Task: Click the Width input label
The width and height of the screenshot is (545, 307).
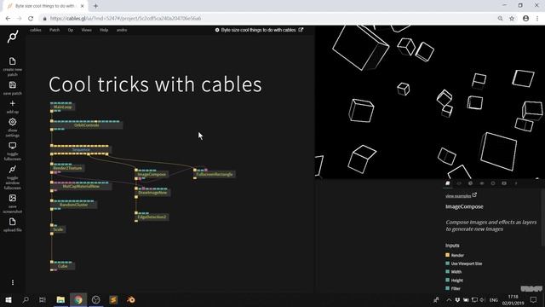Action: pyautogui.click(x=456, y=272)
